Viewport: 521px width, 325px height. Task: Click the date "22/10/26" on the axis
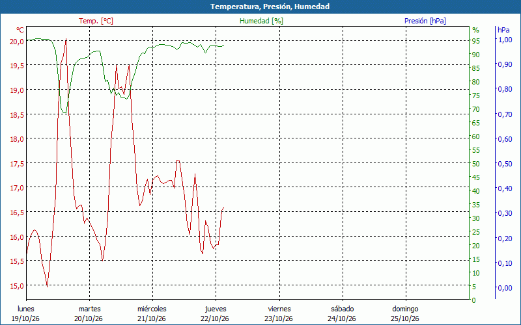(215, 318)
